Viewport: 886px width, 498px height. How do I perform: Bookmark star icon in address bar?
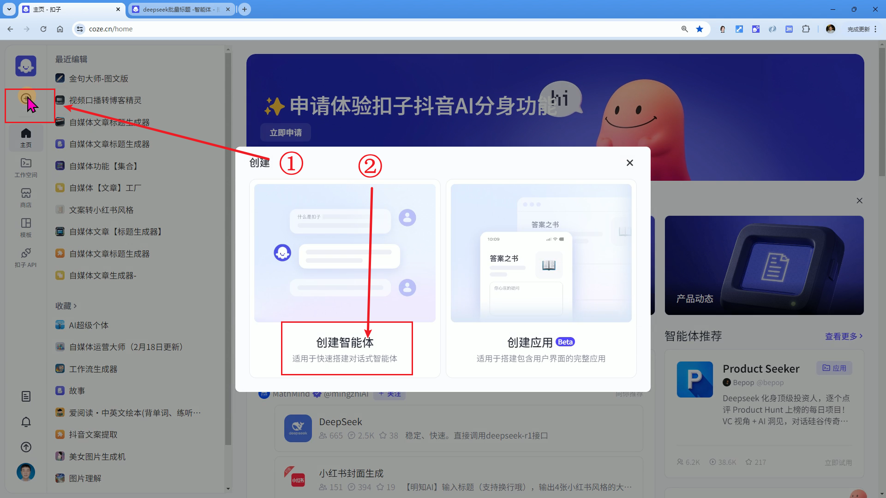(x=700, y=29)
